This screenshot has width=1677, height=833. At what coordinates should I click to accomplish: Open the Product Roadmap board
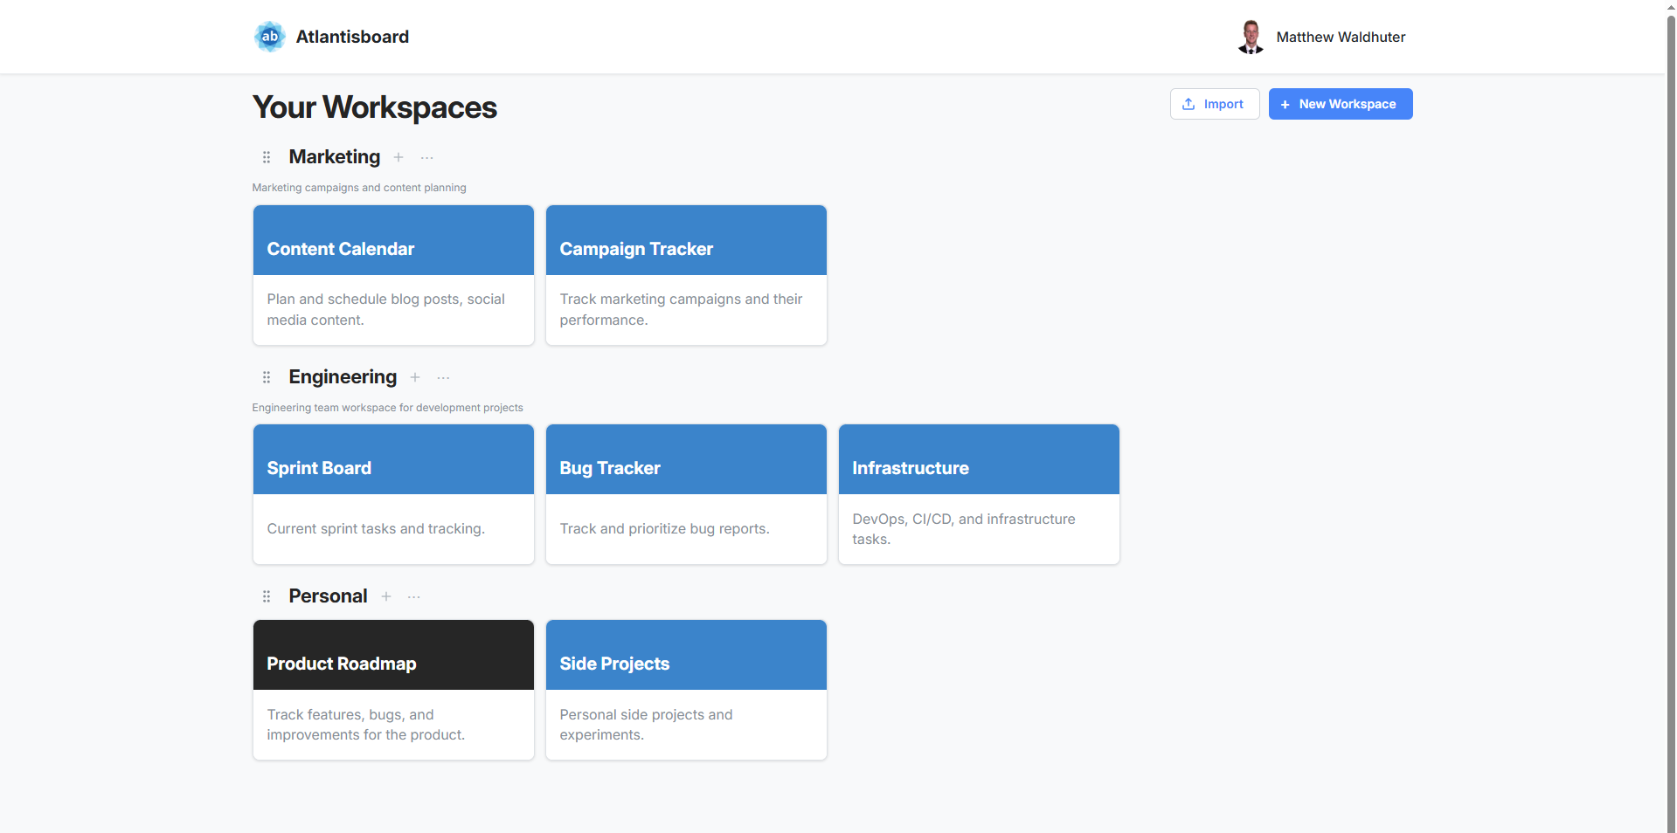click(x=393, y=690)
